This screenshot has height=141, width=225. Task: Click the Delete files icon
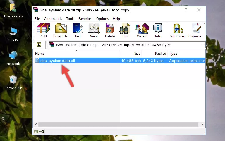[110, 30]
